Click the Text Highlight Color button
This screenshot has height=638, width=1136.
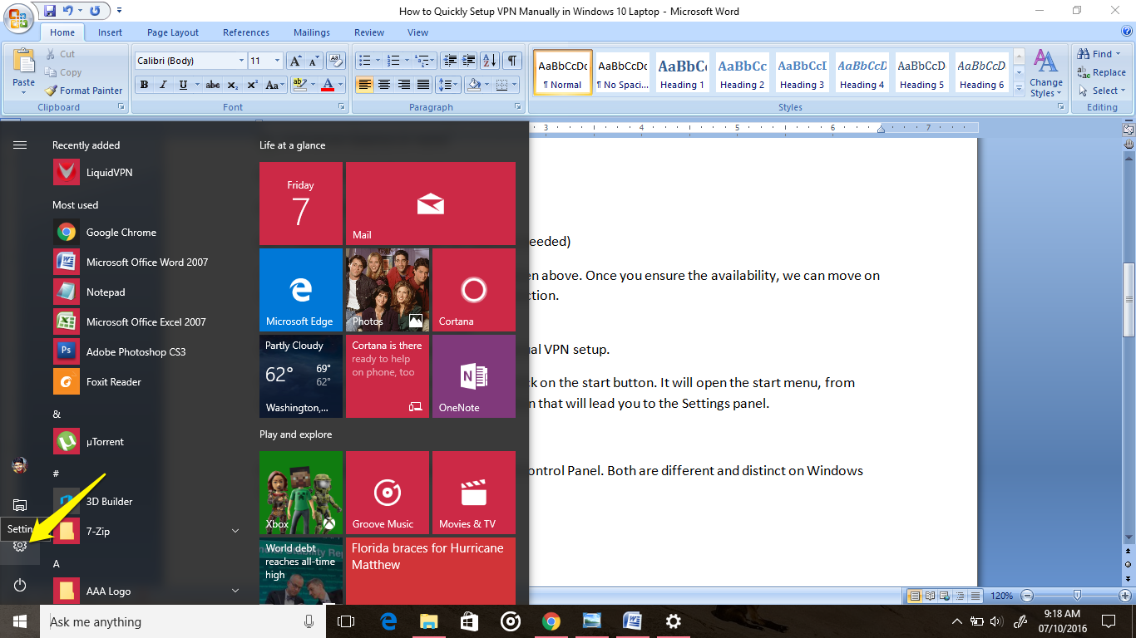click(298, 85)
